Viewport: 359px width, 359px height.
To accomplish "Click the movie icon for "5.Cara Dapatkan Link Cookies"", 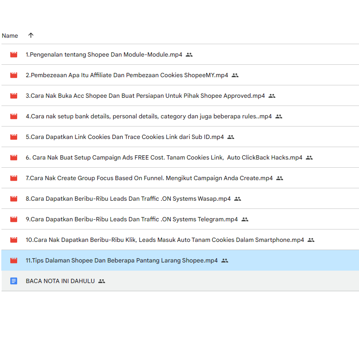I will tap(13, 137).
